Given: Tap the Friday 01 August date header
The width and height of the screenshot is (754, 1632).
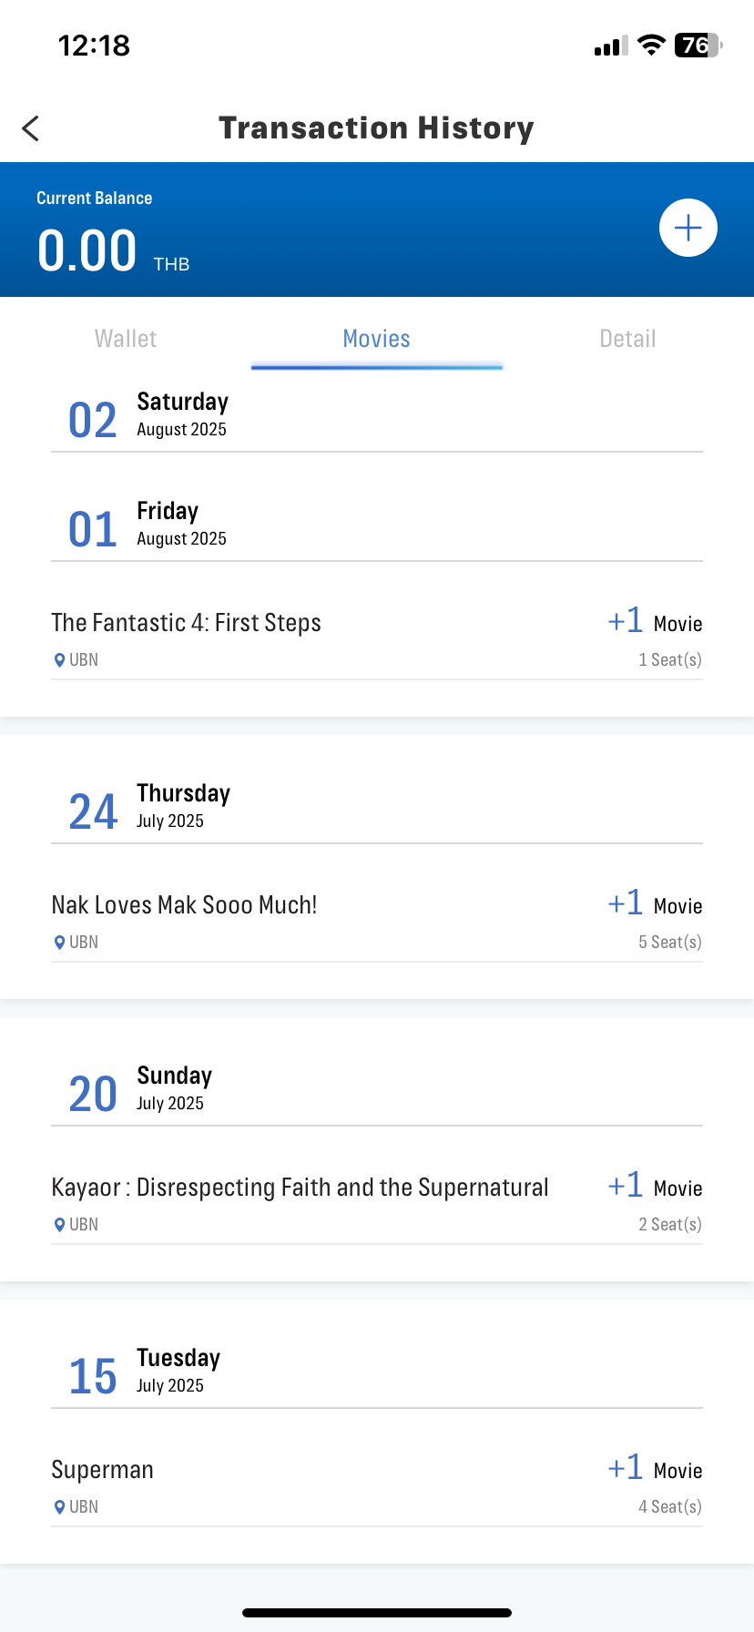Looking at the screenshot, I should click(x=377, y=525).
